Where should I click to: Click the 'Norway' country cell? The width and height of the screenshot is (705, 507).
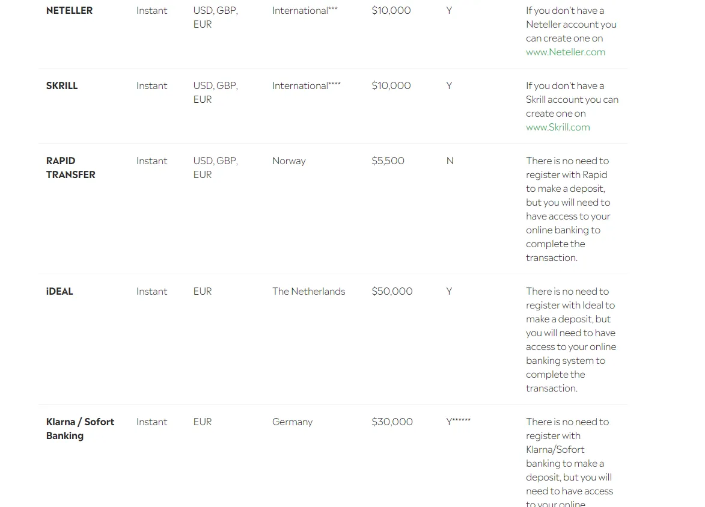click(x=288, y=161)
